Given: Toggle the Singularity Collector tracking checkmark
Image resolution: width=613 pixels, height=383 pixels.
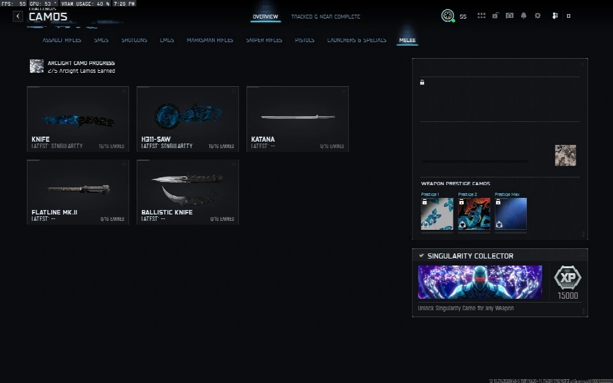Looking at the screenshot, I should 421,255.
